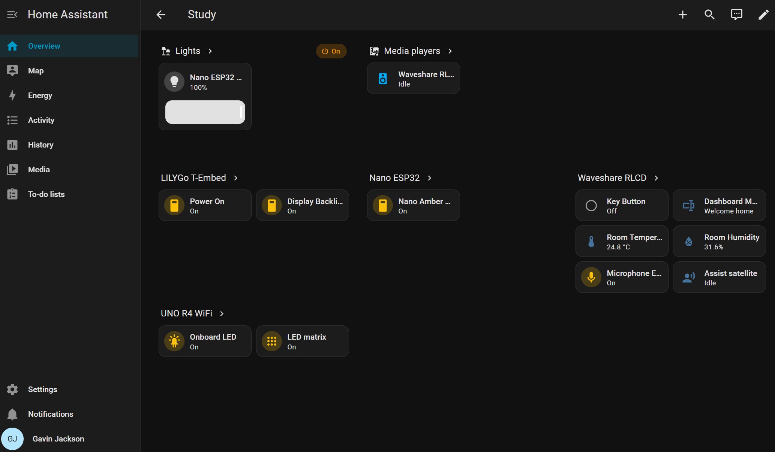The height and width of the screenshot is (452, 775).
Task: Open Dashboard Message Welcome home card
Action: click(x=719, y=206)
